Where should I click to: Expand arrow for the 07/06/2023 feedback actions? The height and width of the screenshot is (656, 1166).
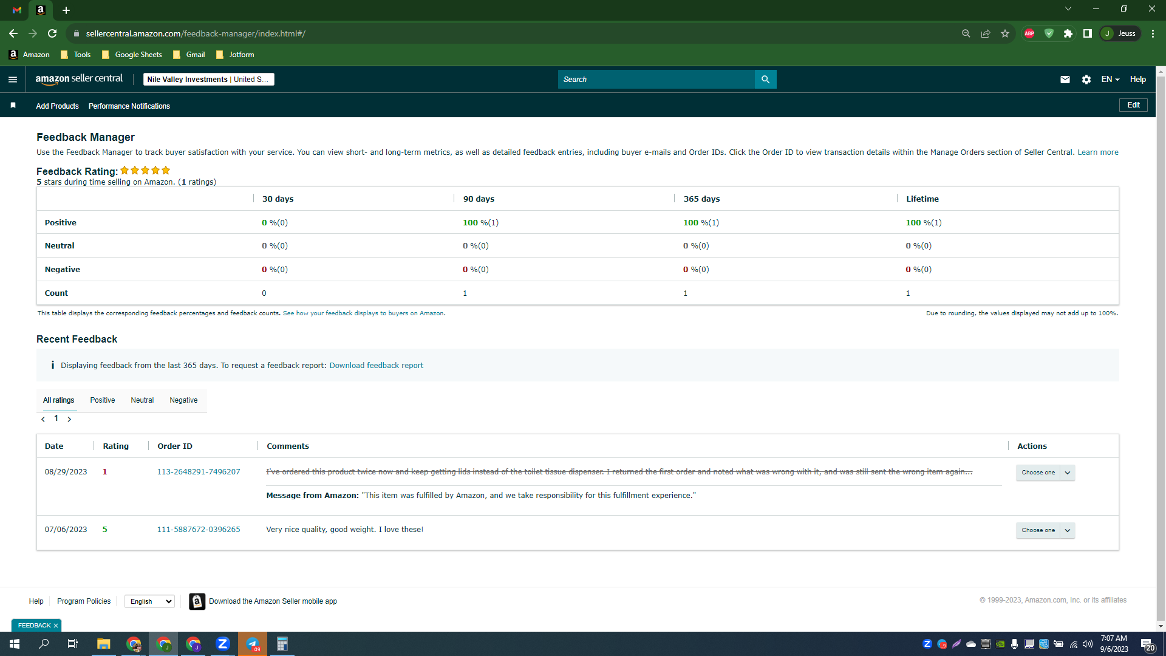click(1068, 530)
